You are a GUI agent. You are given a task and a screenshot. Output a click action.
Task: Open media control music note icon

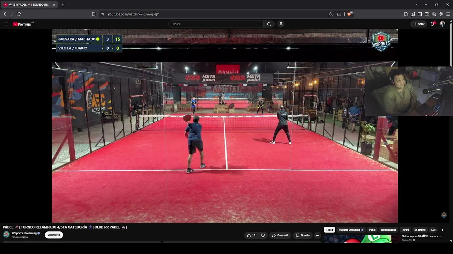[x=413, y=14]
